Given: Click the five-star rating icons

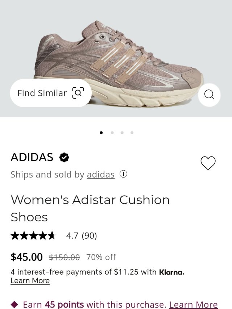Looking at the screenshot, I should click(x=33, y=236).
